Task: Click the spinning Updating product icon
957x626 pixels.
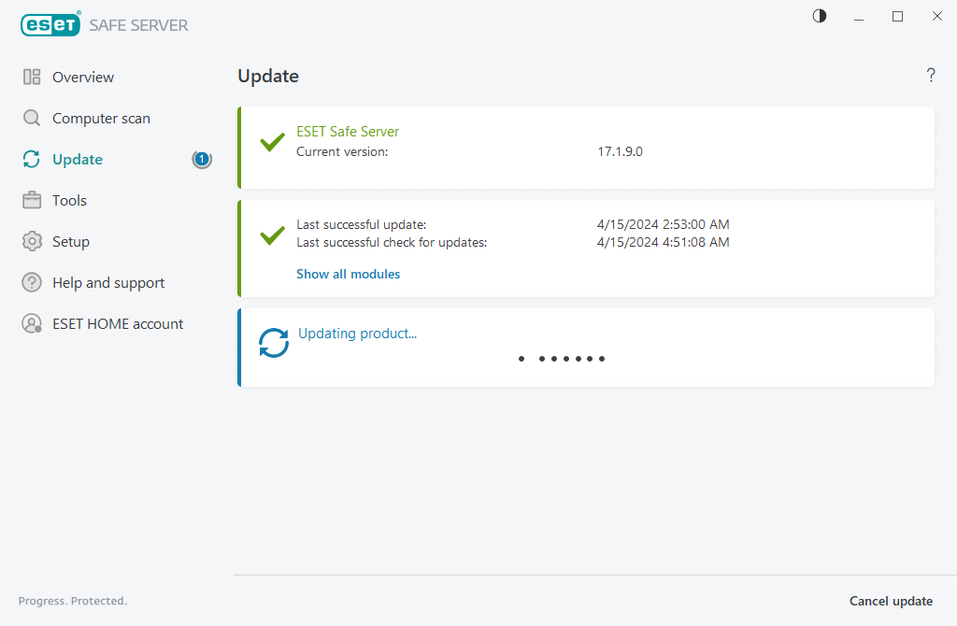Action: pos(272,343)
